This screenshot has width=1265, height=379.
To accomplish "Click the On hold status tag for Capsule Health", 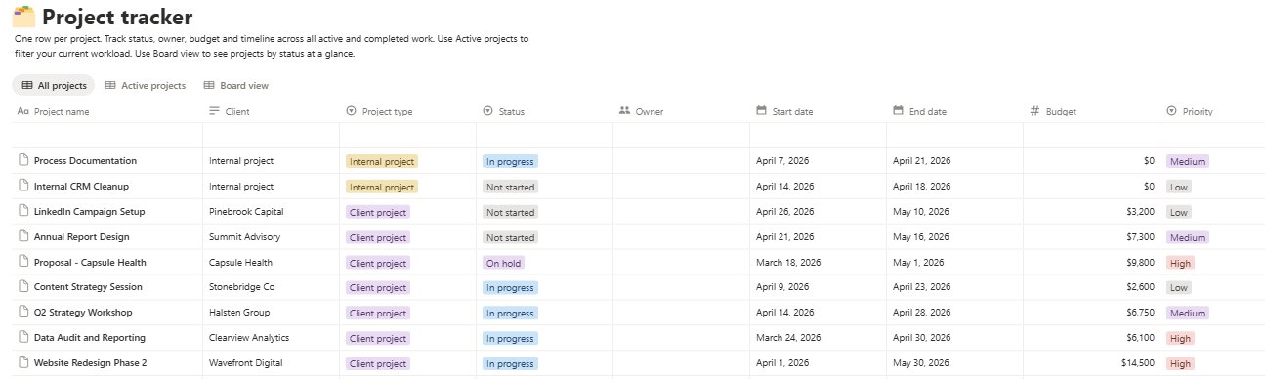I will point(503,263).
